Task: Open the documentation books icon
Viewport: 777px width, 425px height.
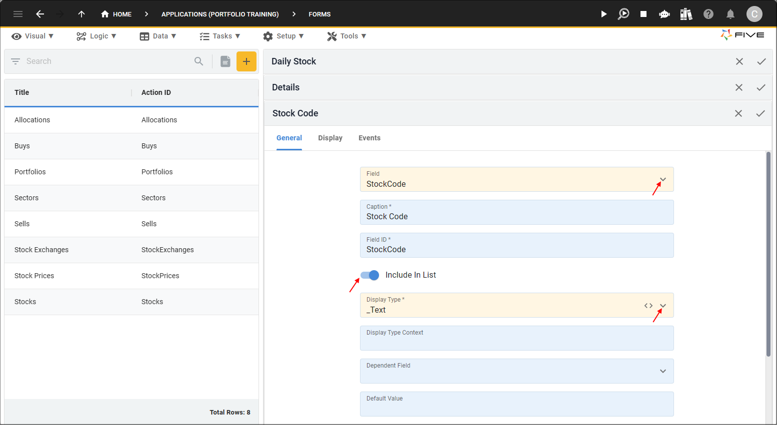Action: tap(686, 14)
